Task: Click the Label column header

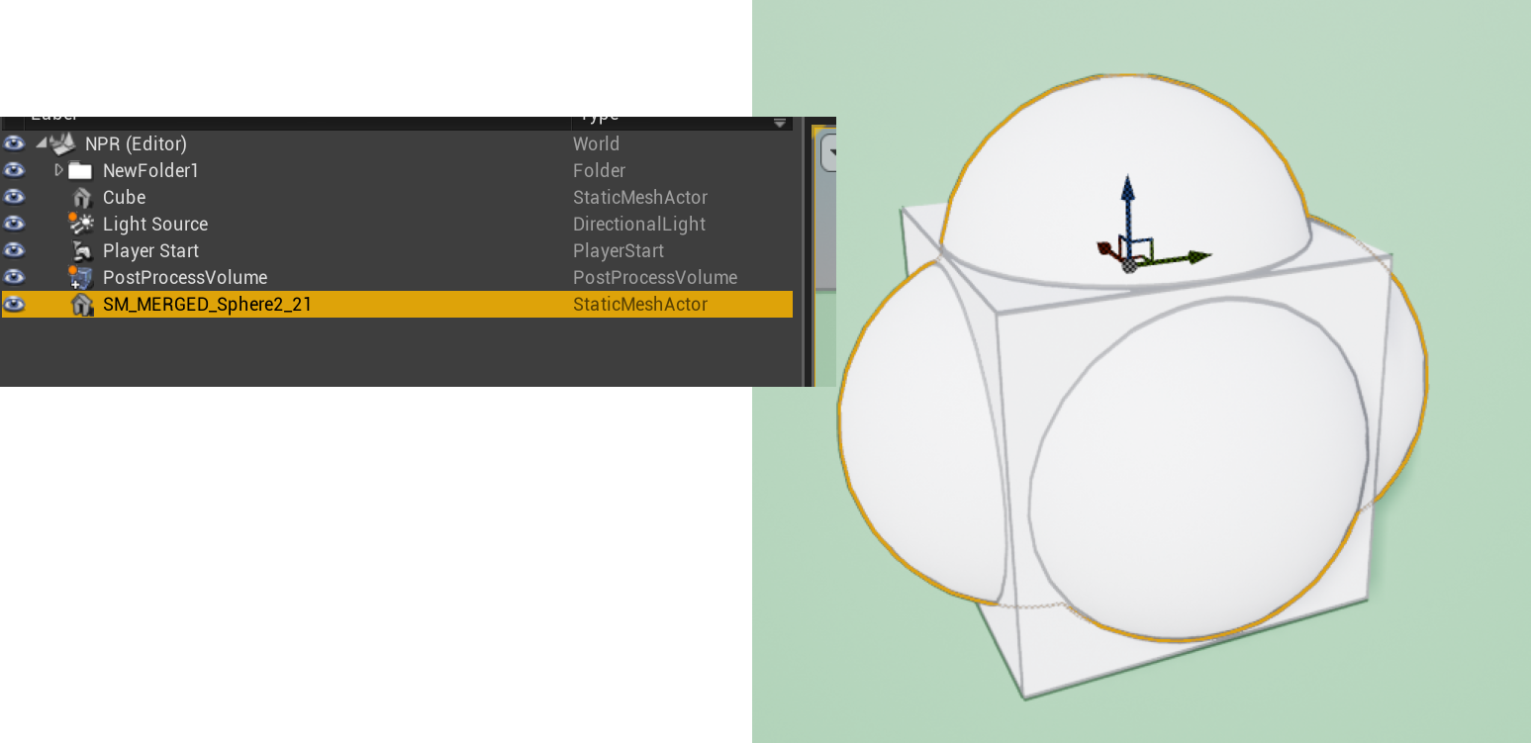Action: click(54, 116)
